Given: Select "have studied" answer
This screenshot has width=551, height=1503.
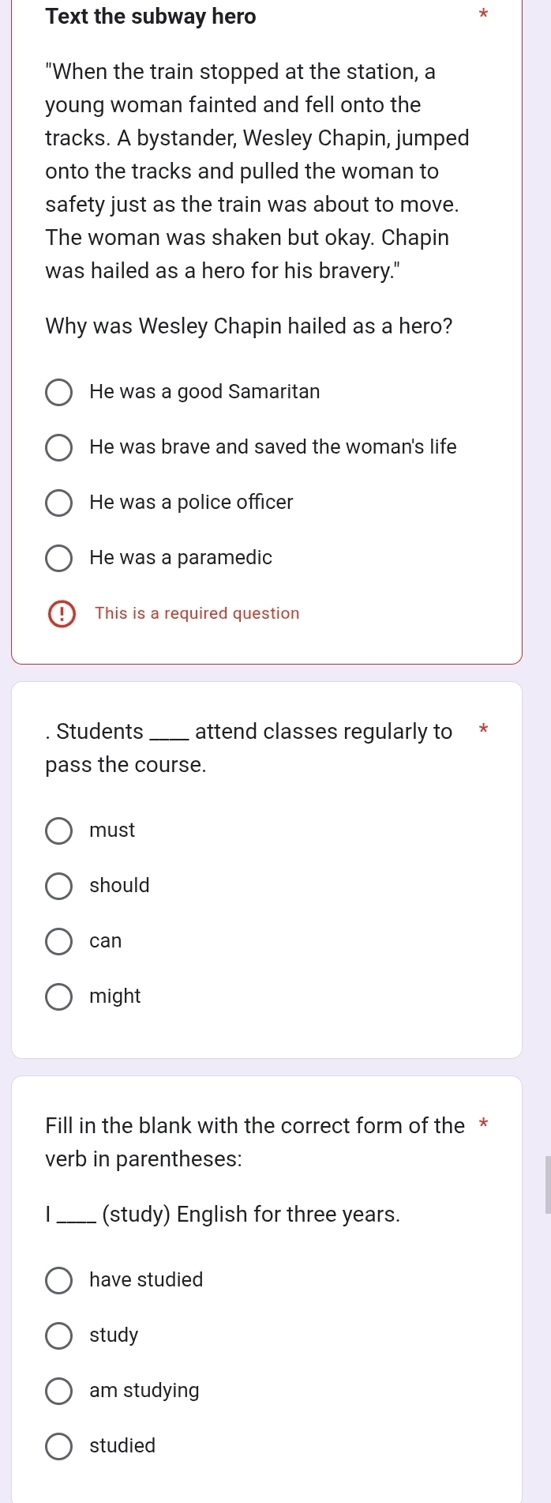Looking at the screenshot, I should click(x=58, y=1280).
